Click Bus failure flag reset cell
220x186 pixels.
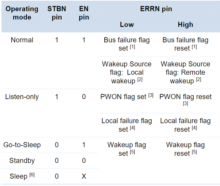185,44
